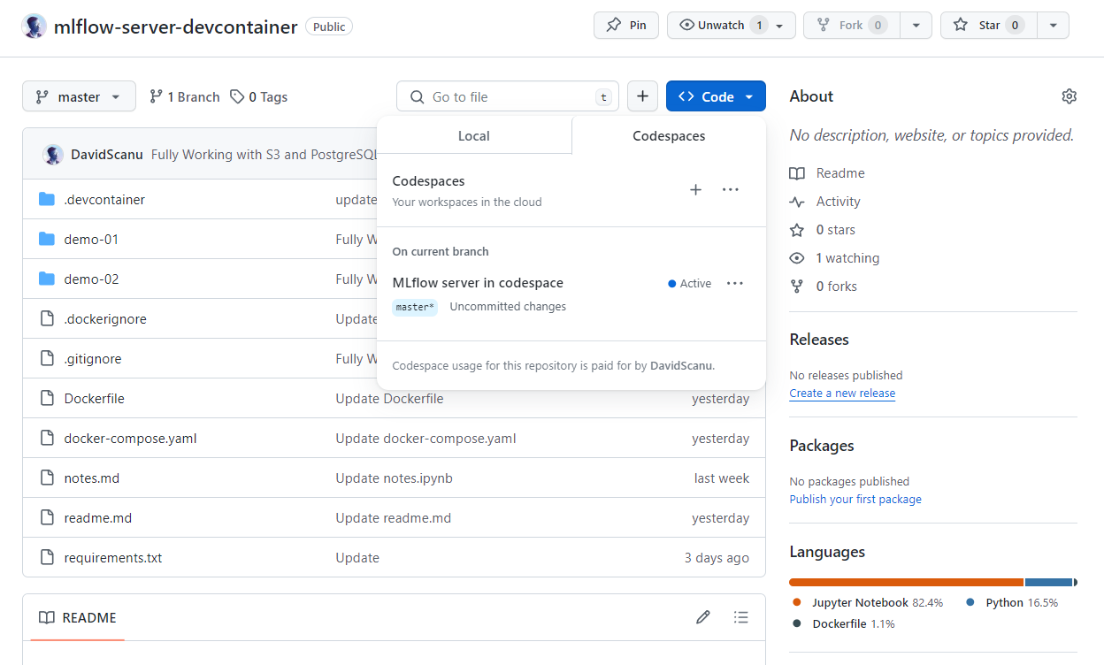Viewport: 1104px width, 665px height.
Task: Open the Star lists dropdown arrow
Action: (1053, 26)
